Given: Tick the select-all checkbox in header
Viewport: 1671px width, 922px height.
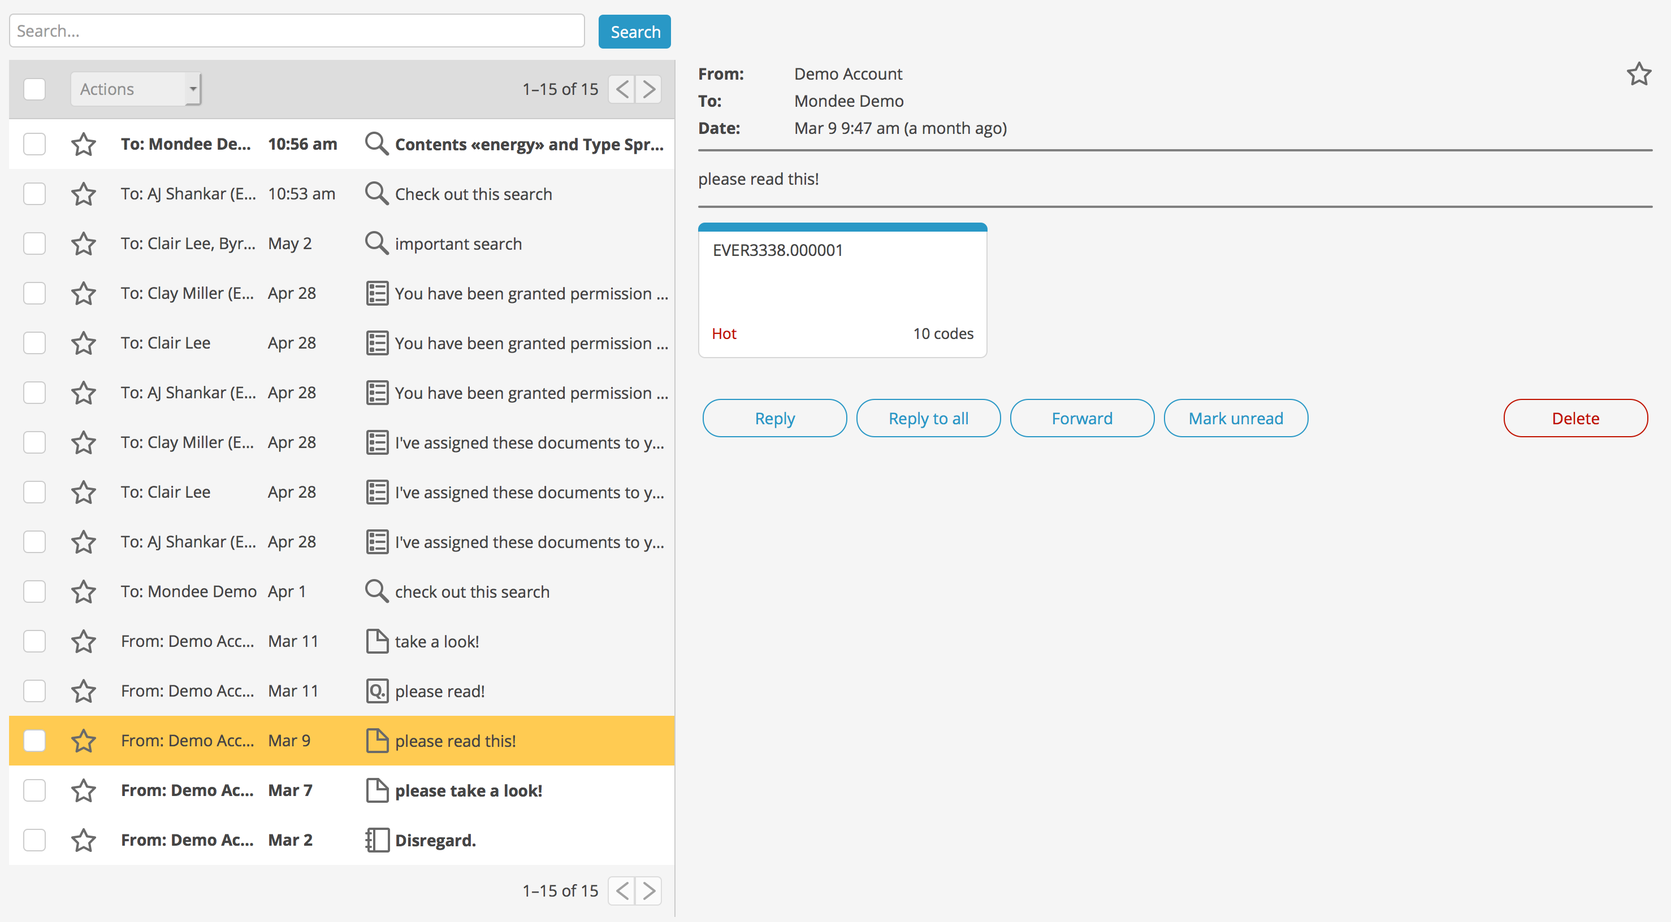Looking at the screenshot, I should pos(34,89).
